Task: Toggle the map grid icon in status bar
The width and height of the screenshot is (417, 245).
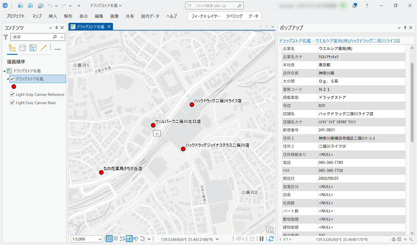Action: point(116,239)
